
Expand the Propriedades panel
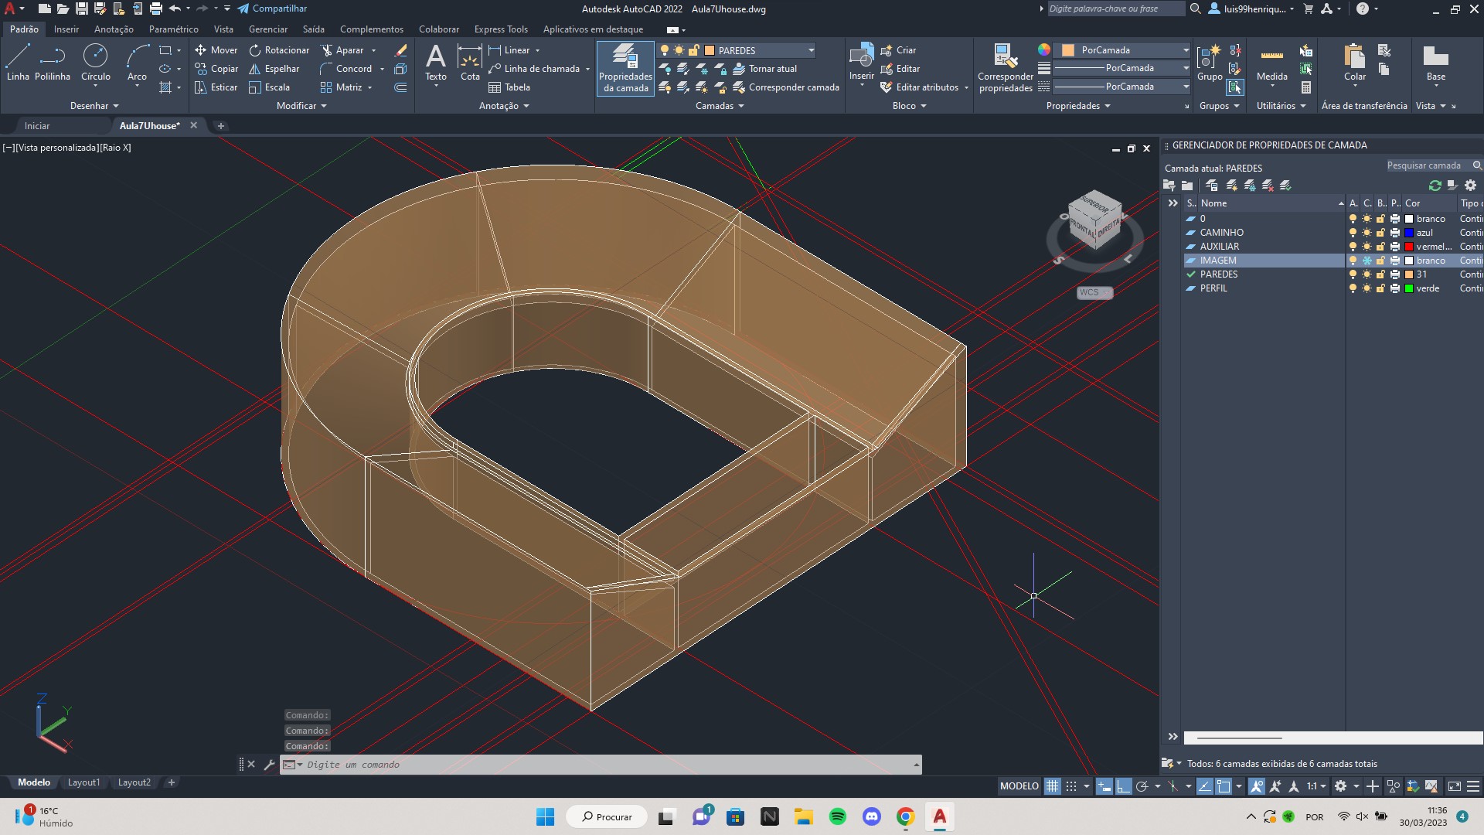[1078, 106]
